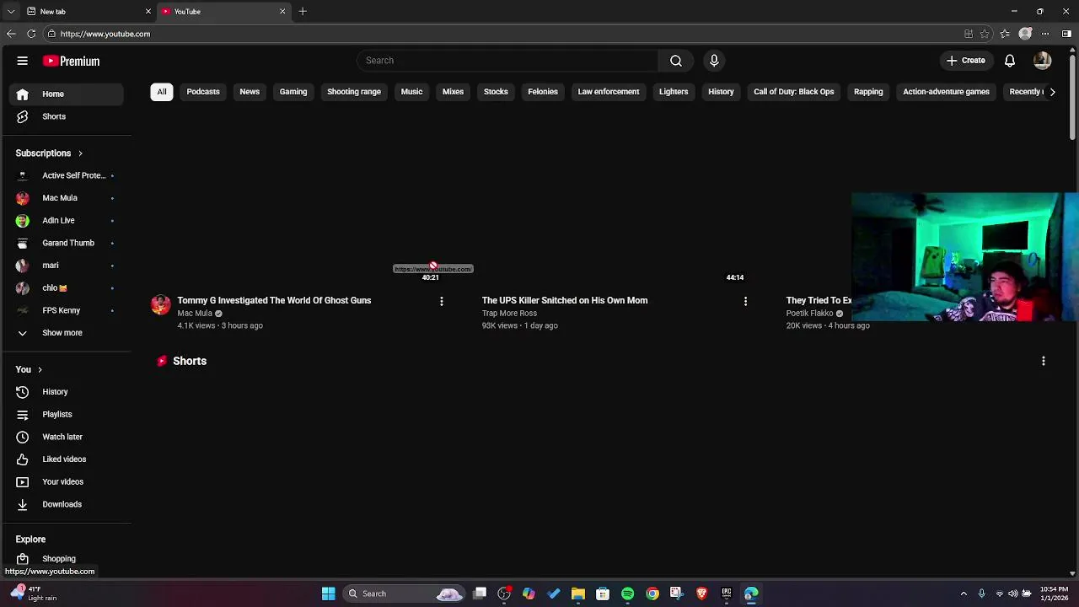This screenshot has height=607, width=1079.
Task: Open the tab search dropdown in browser
Action: pos(10,11)
